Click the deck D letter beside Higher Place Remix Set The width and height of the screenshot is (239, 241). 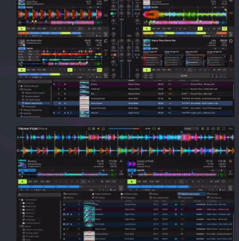pyautogui.click(x=231, y=41)
